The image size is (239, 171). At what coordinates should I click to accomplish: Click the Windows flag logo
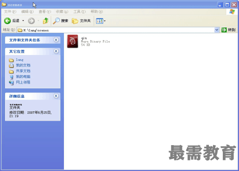point(232,12)
